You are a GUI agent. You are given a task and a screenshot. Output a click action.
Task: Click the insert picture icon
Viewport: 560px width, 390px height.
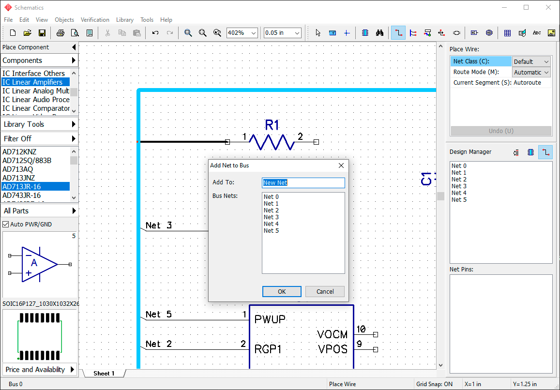[551, 33]
